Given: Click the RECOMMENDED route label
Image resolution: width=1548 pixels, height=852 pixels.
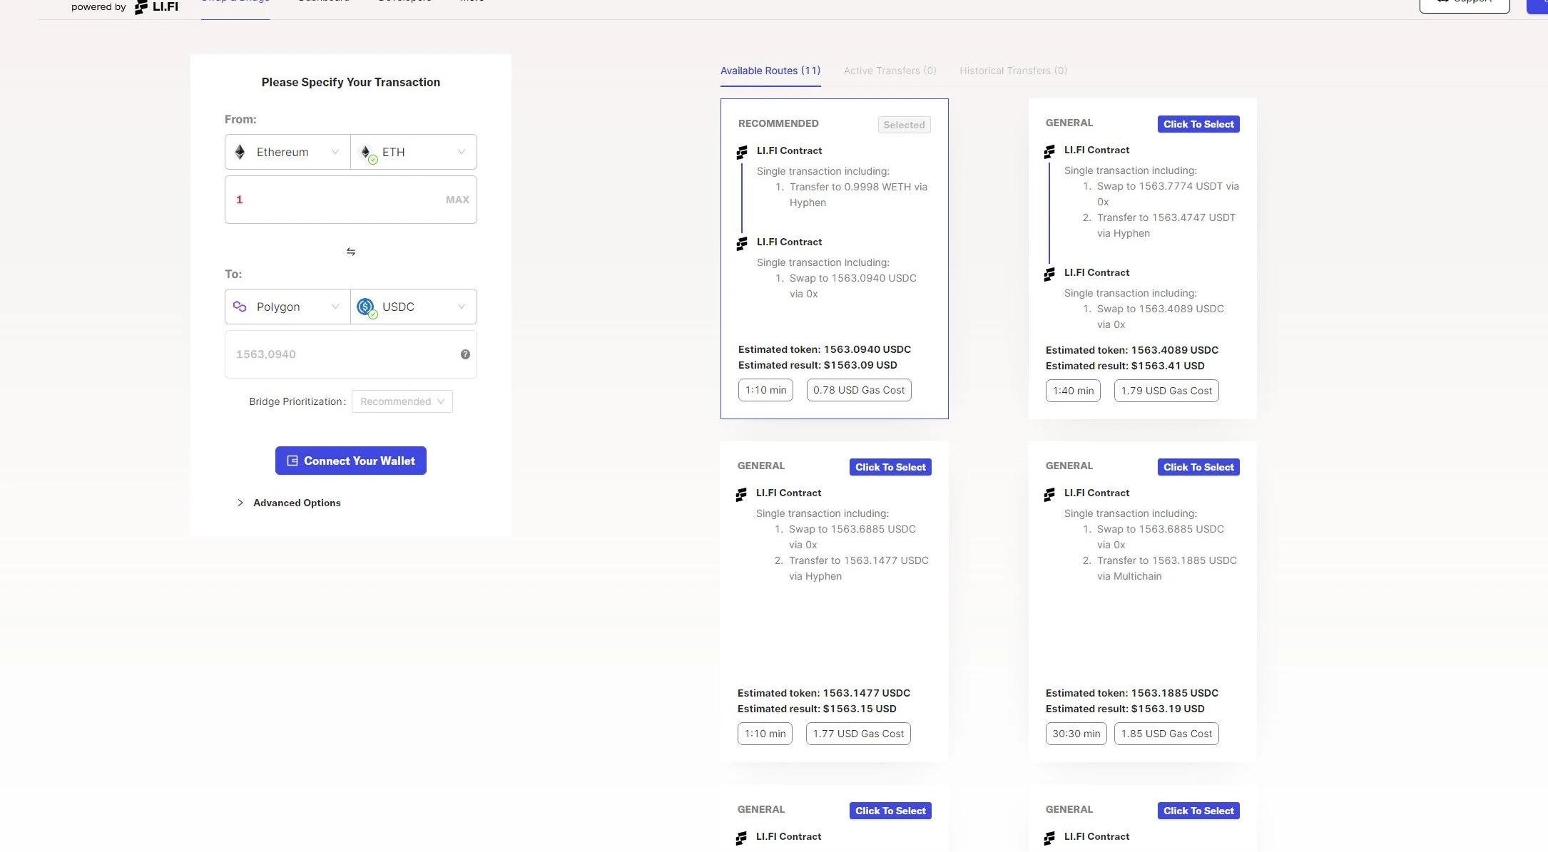Looking at the screenshot, I should [x=778, y=123].
